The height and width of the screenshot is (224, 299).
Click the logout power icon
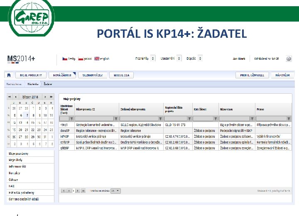[x=289, y=58]
